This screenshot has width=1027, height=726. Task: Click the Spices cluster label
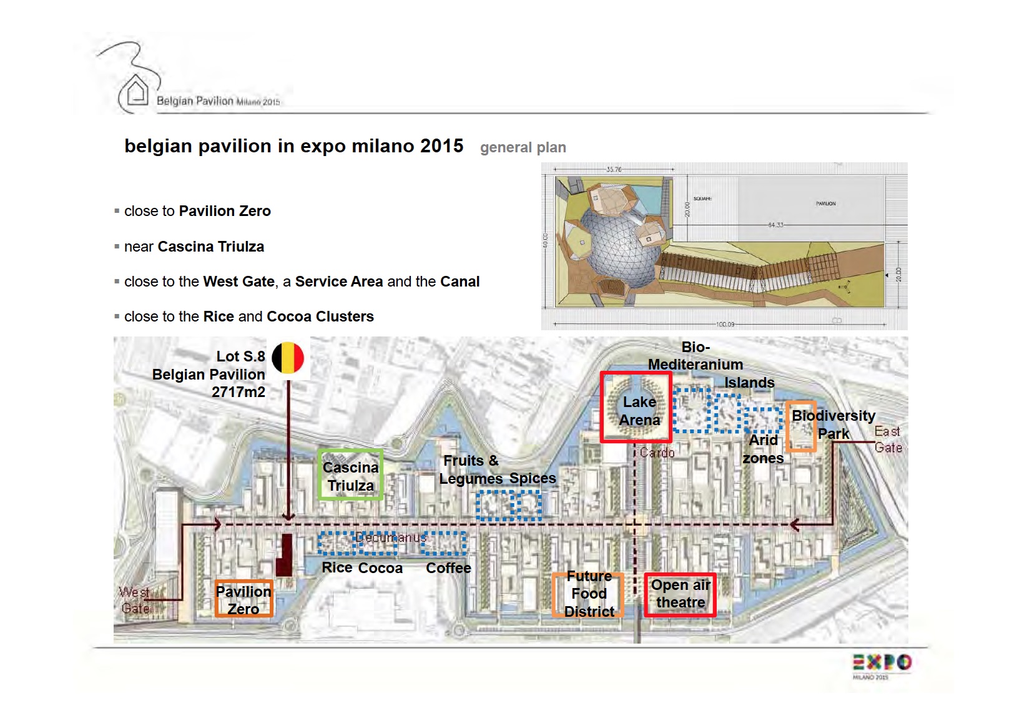532,478
